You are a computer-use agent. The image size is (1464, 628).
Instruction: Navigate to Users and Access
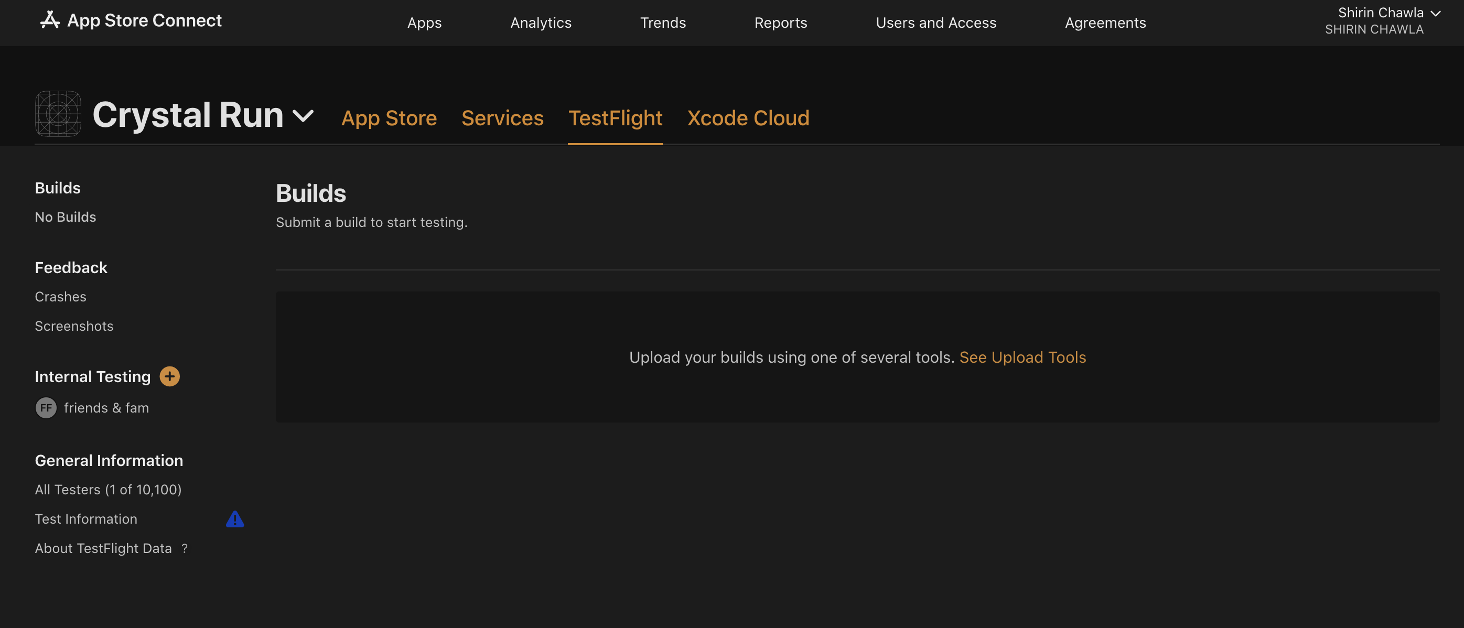935,23
